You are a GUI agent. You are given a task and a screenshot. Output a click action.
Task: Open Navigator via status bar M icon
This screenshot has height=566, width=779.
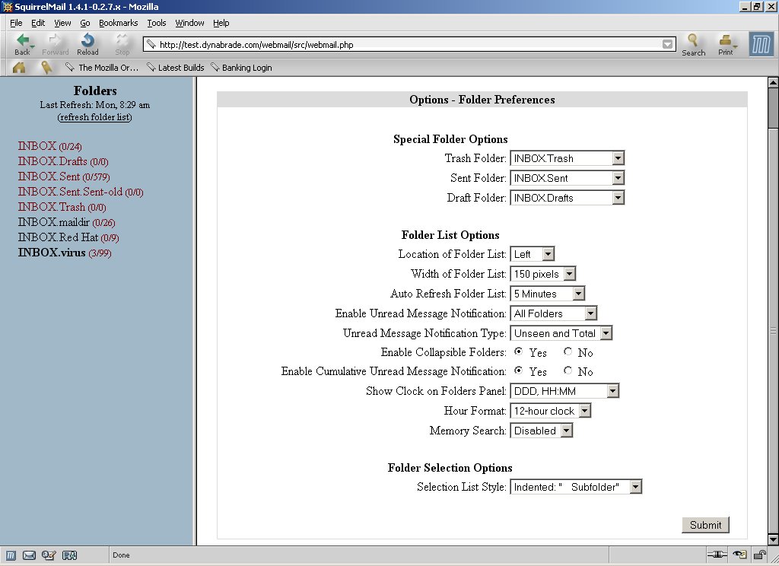(x=11, y=555)
